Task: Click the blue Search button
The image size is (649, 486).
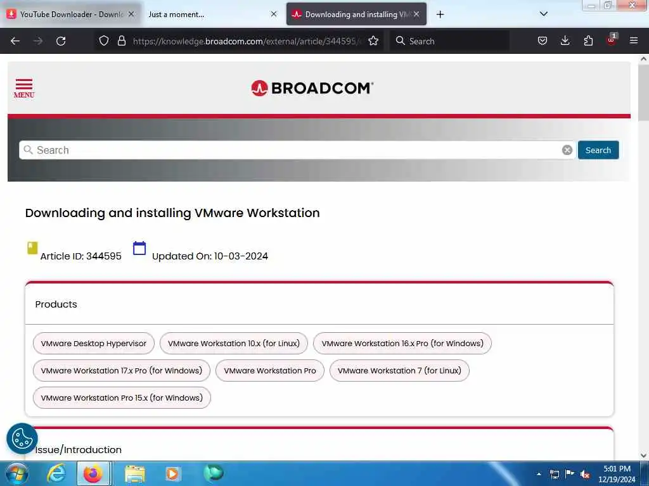Action: (598, 150)
